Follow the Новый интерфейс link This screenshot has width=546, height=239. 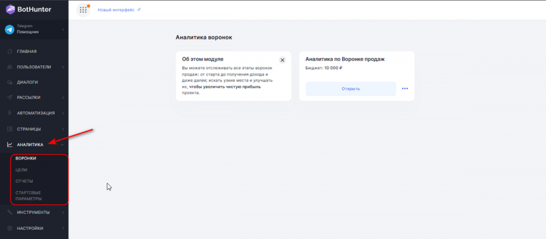point(116,10)
